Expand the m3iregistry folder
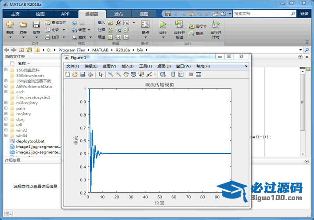The width and height of the screenshot is (314, 220). point(6,103)
